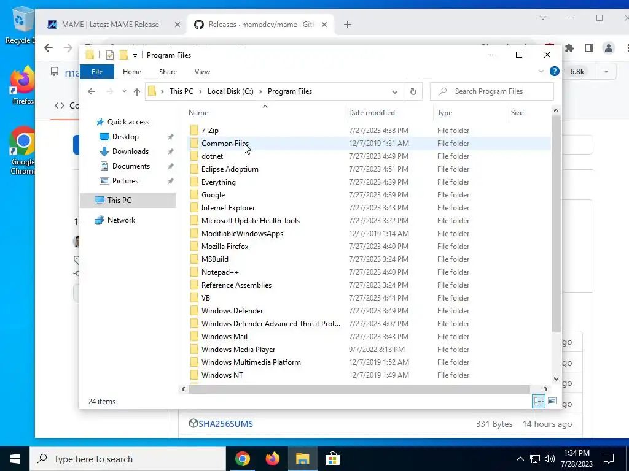Click Local Disk (C:) in breadcrumb
629x471 pixels.
pyautogui.click(x=230, y=91)
